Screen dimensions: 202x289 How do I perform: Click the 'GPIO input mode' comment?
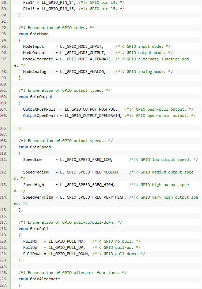coord(143,46)
